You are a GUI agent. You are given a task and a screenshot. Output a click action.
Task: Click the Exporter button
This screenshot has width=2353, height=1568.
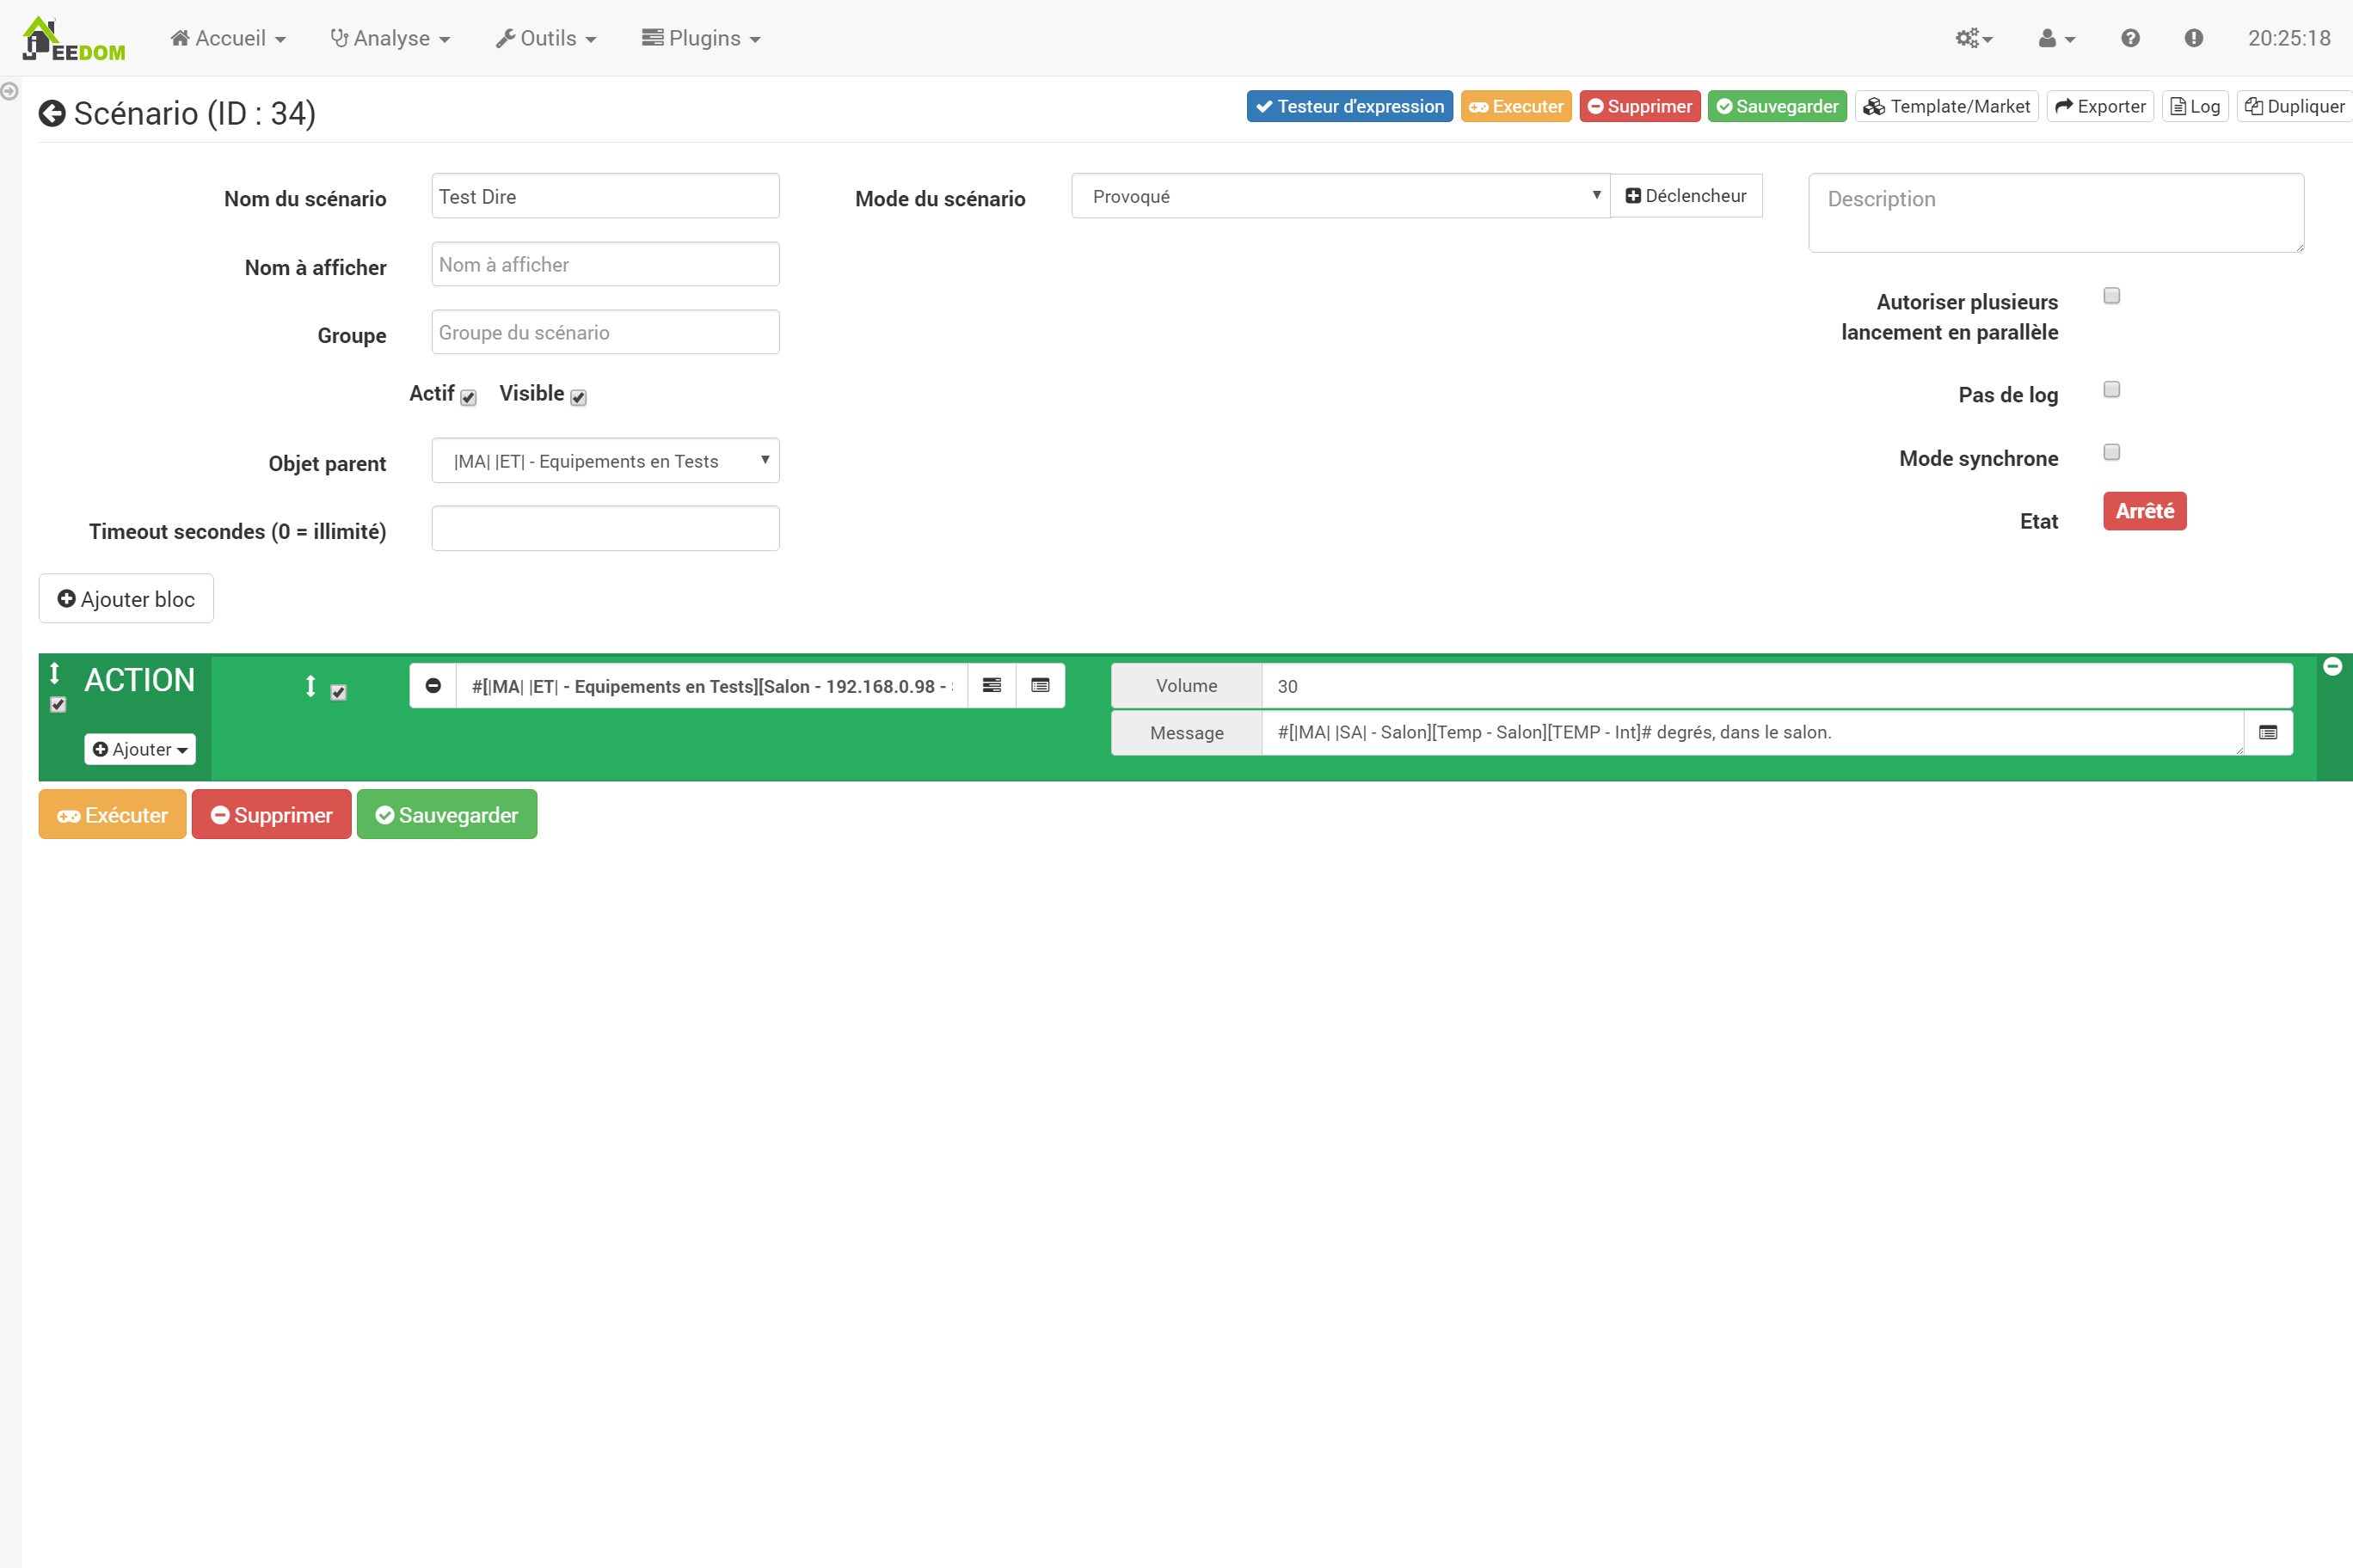2100,106
